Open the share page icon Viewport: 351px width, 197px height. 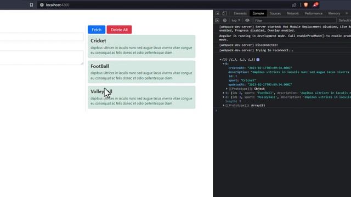294,5
